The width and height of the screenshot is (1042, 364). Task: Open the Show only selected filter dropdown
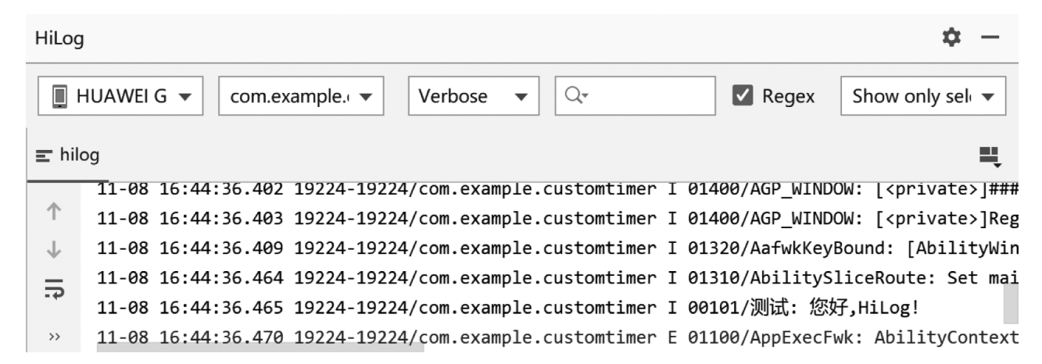[x=922, y=96]
